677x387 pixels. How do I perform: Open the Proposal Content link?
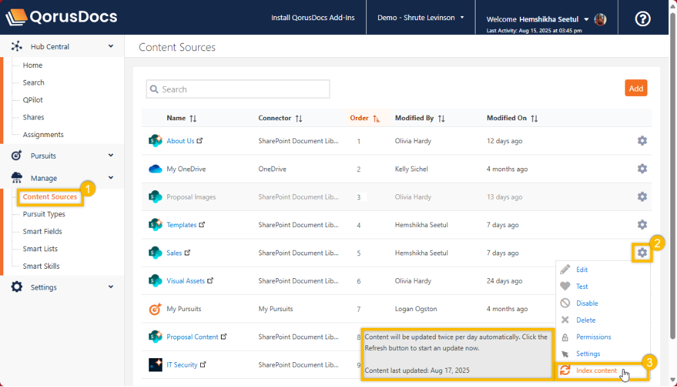tap(192, 337)
